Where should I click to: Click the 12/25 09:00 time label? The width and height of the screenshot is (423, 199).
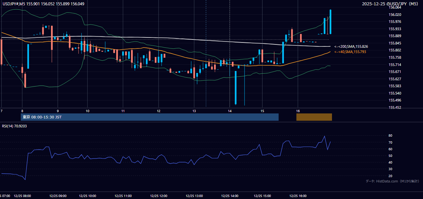[x=58, y=196]
